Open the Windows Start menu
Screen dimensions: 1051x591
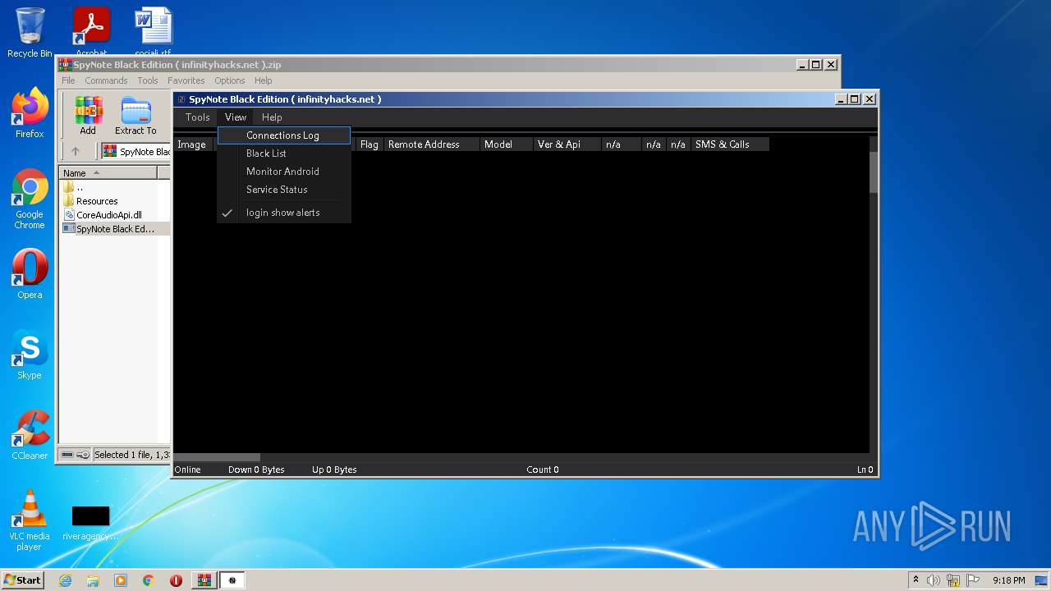pyautogui.click(x=23, y=580)
